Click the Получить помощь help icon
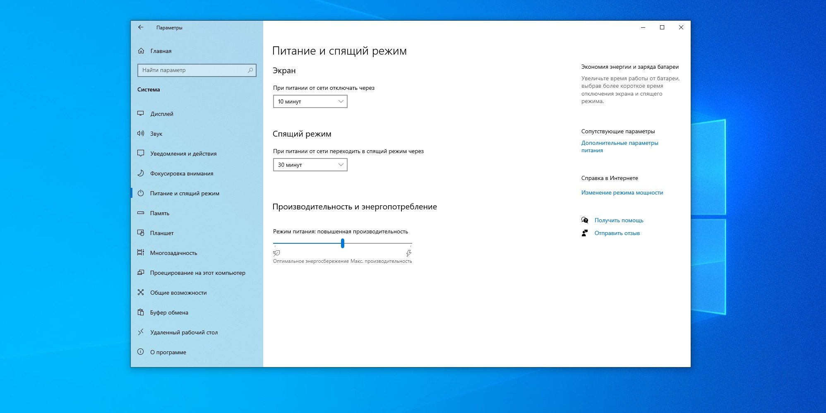The width and height of the screenshot is (826, 413). click(585, 220)
